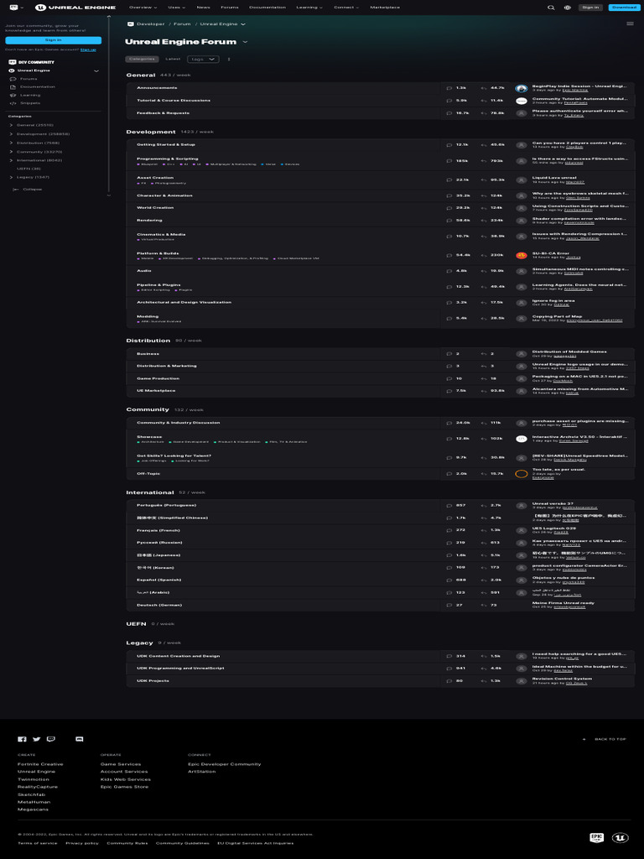Open the Tags dropdown
Viewport: 644px width, 859px height.
203,60
